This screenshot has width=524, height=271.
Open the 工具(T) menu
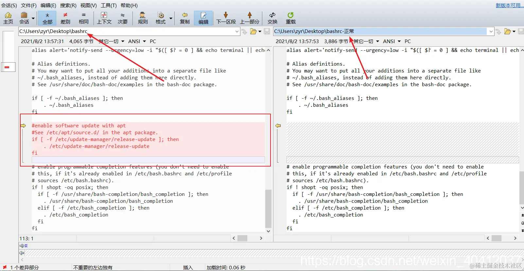pyautogui.click(x=109, y=5)
